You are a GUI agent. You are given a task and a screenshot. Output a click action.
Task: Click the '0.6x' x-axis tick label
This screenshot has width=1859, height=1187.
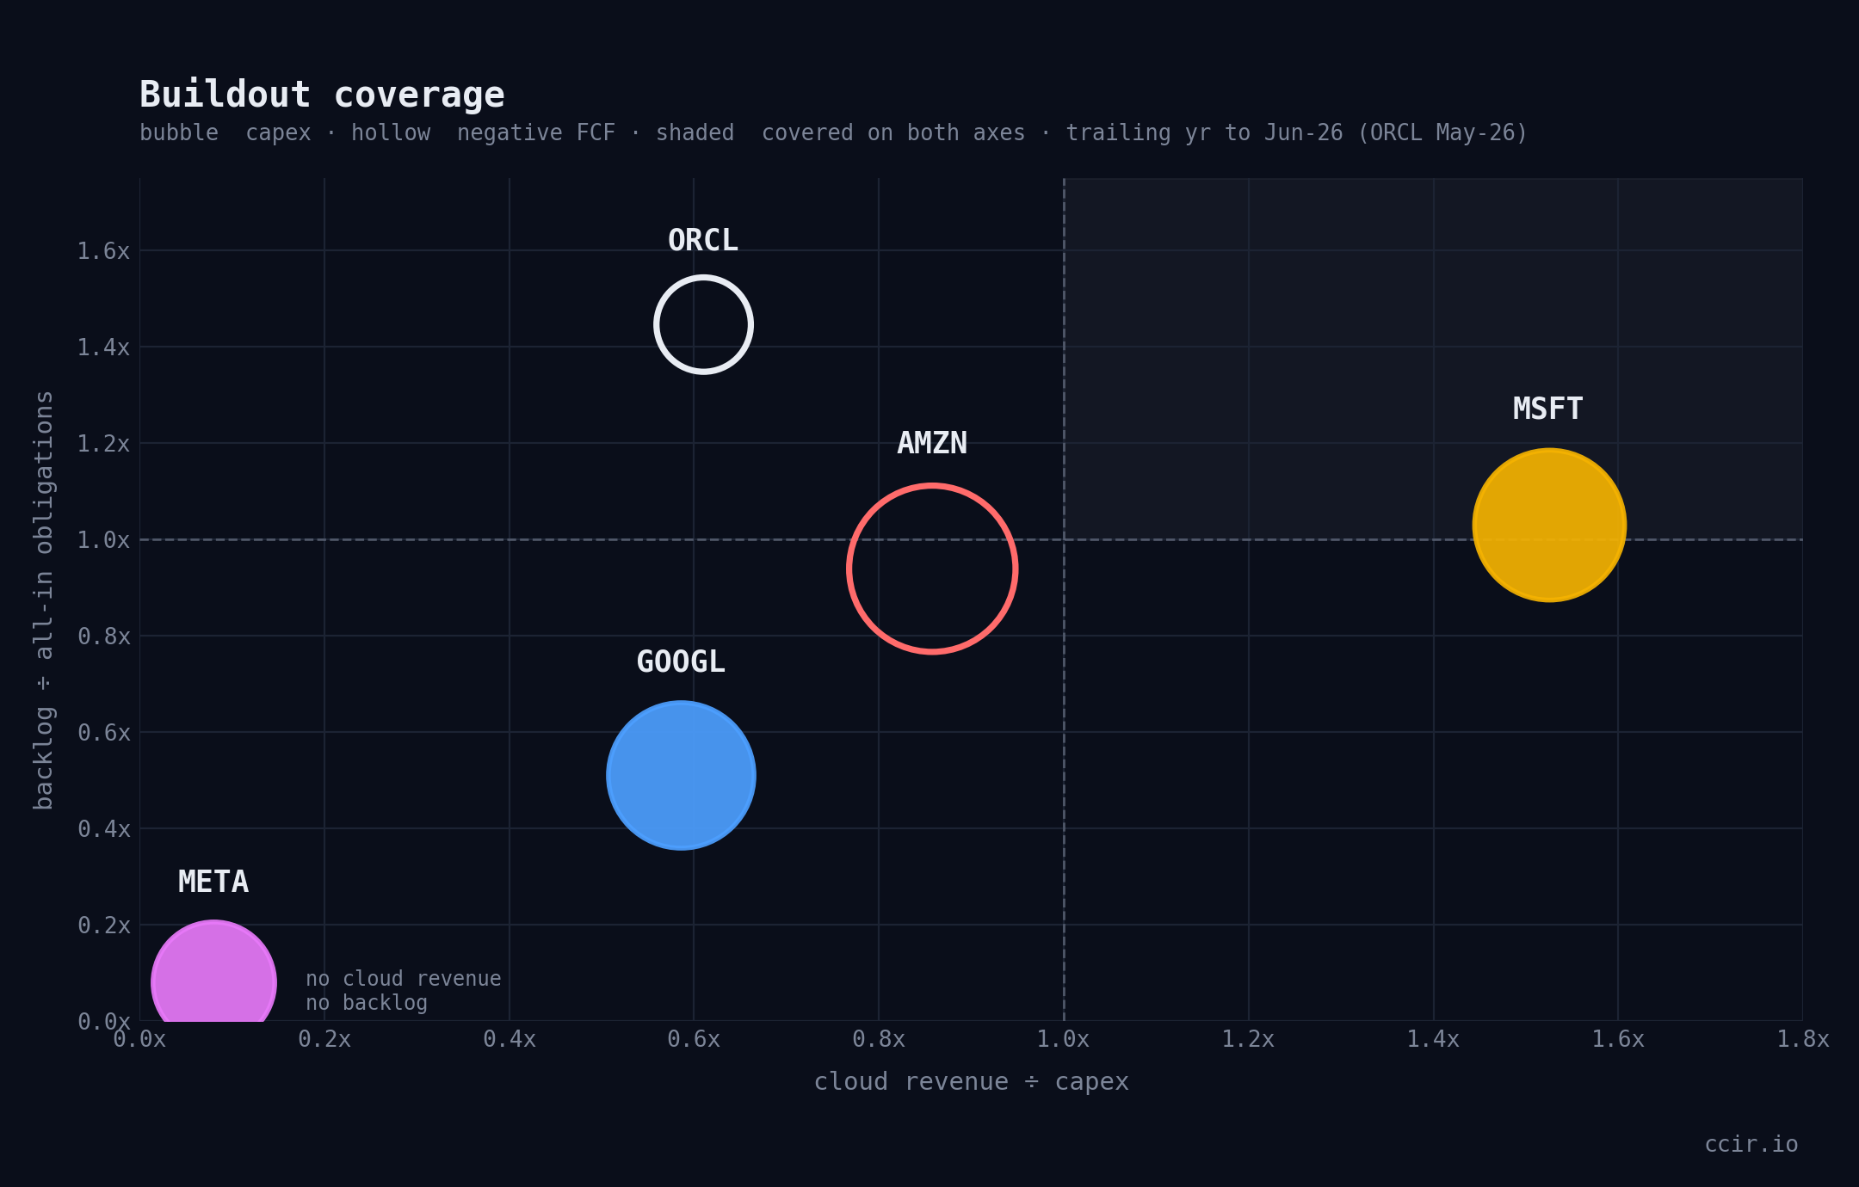click(694, 1039)
